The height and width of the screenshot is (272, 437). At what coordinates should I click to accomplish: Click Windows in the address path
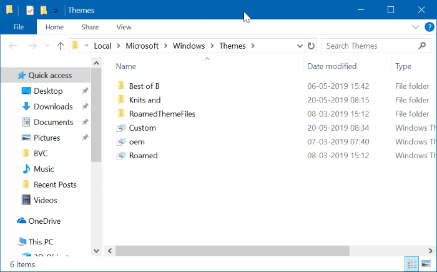tap(189, 46)
